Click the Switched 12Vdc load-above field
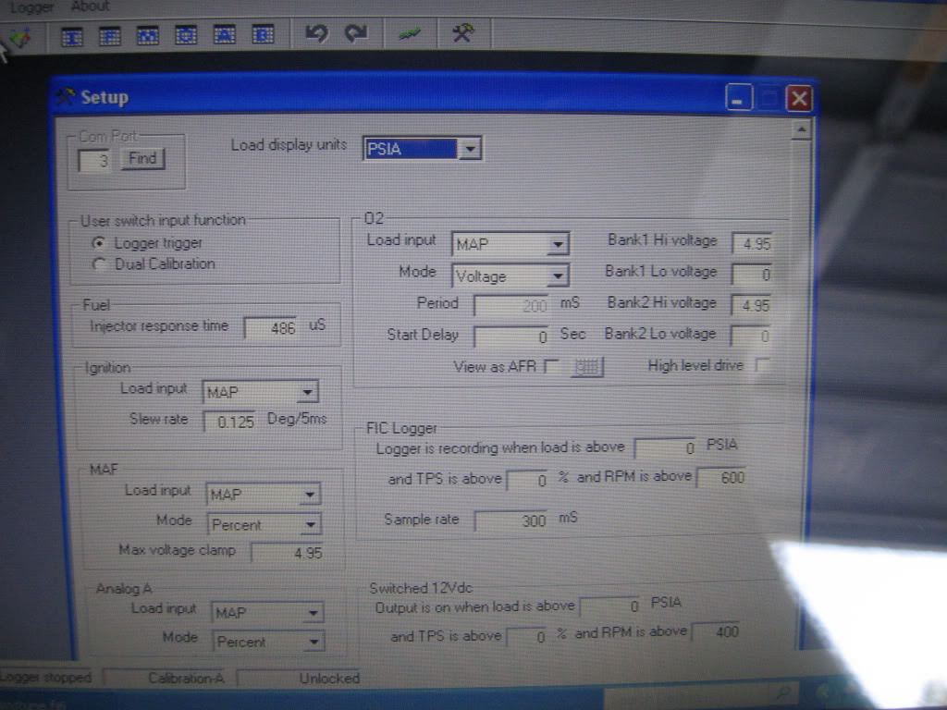The width and height of the screenshot is (947, 710). 610,606
